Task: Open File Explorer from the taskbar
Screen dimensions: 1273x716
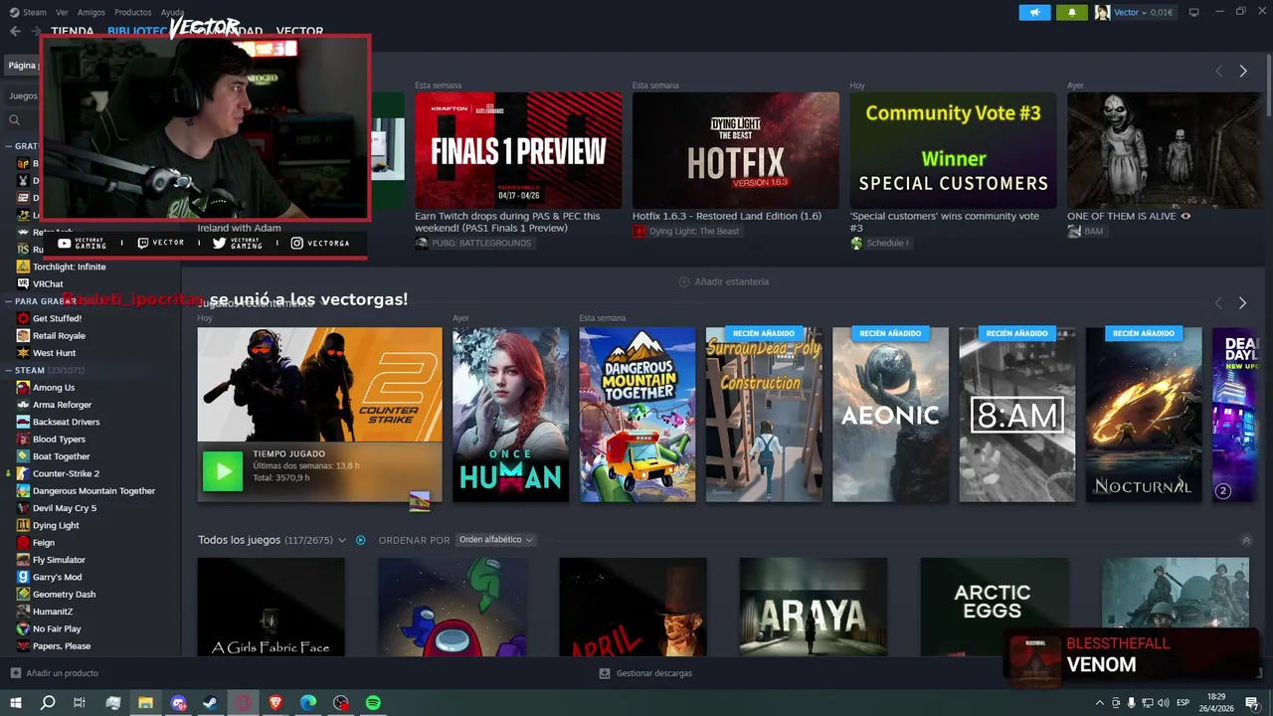Action: 145,702
